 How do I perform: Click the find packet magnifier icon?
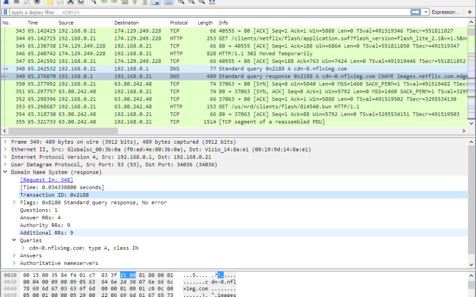click(x=94, y=2)
